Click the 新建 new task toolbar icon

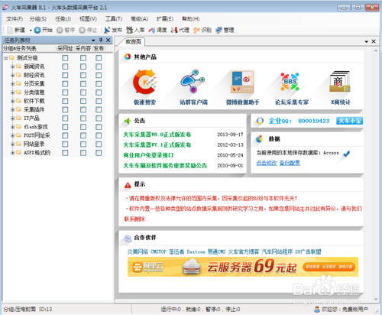10,30
